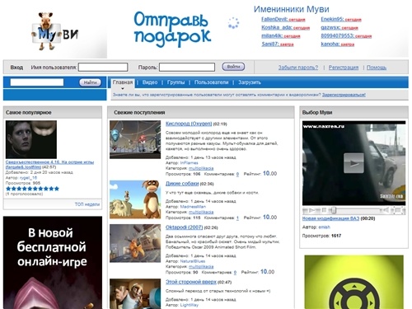Open the Этой стороной вверх thumbnail
Image resolution: width=412 pixels, height=309 pixels.
(135, 293)
